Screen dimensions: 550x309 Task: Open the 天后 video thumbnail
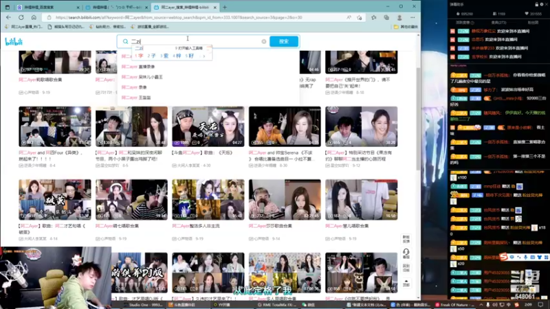[x=208, y=126]
